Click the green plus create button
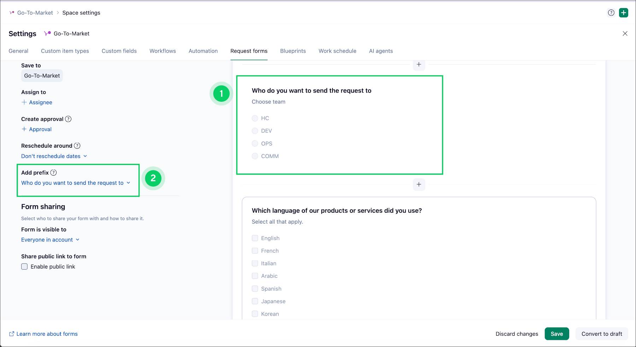This screenshot has width=636, height=347. pos(624,13)
